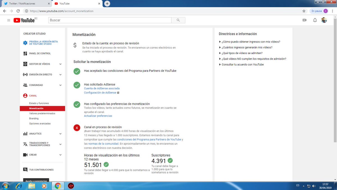Expand '¿Qué tipos de vídeos se admiten?'

[x=241, y=53]
